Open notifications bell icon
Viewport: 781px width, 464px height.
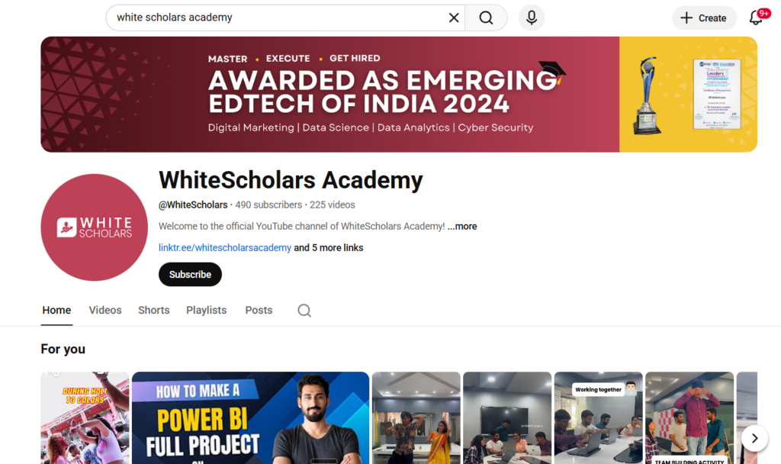point(756,18)
